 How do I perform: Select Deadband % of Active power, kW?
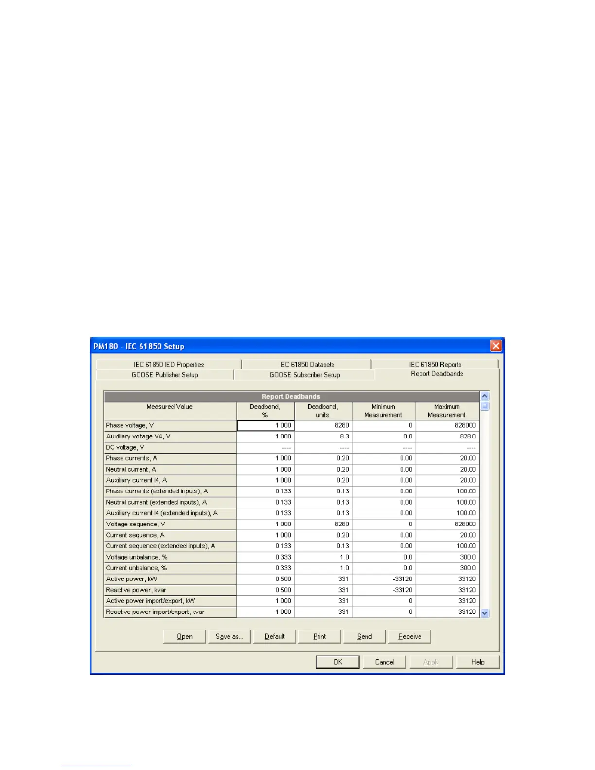coord(265,579)
